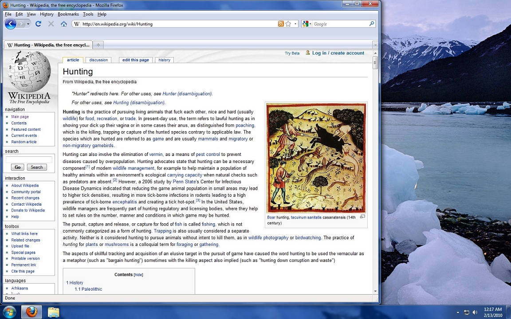Run search with the magnifying glass icon

[x=372, y=24]
